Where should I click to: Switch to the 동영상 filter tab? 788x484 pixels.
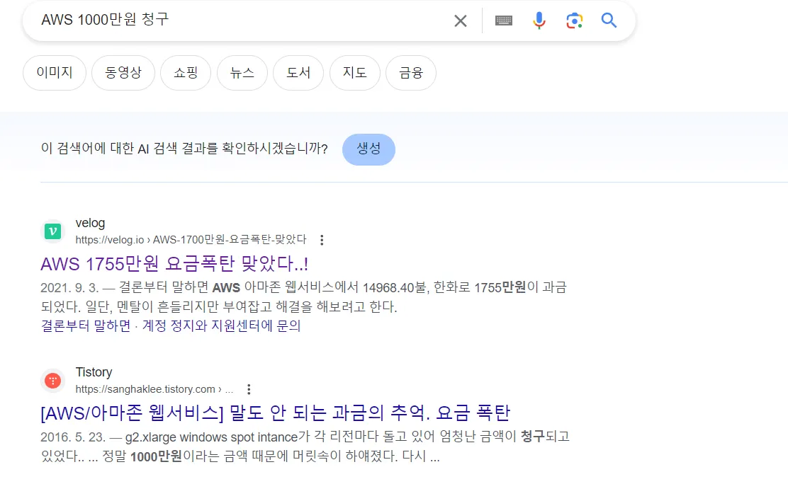[x=123, y=73]
